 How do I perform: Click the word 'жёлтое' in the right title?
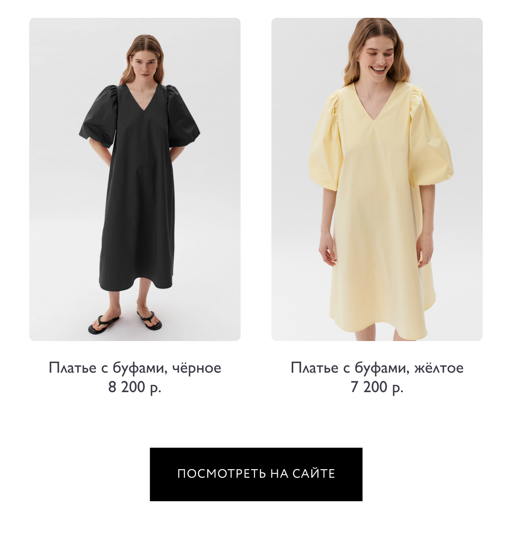pos(439,368)
